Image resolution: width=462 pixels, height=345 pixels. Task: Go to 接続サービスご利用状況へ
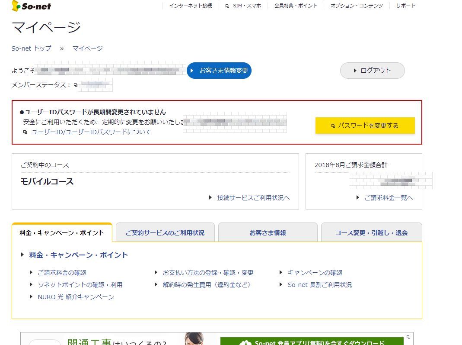pos(253,198)
